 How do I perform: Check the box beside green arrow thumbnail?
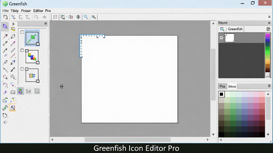(x=22, y=32)
